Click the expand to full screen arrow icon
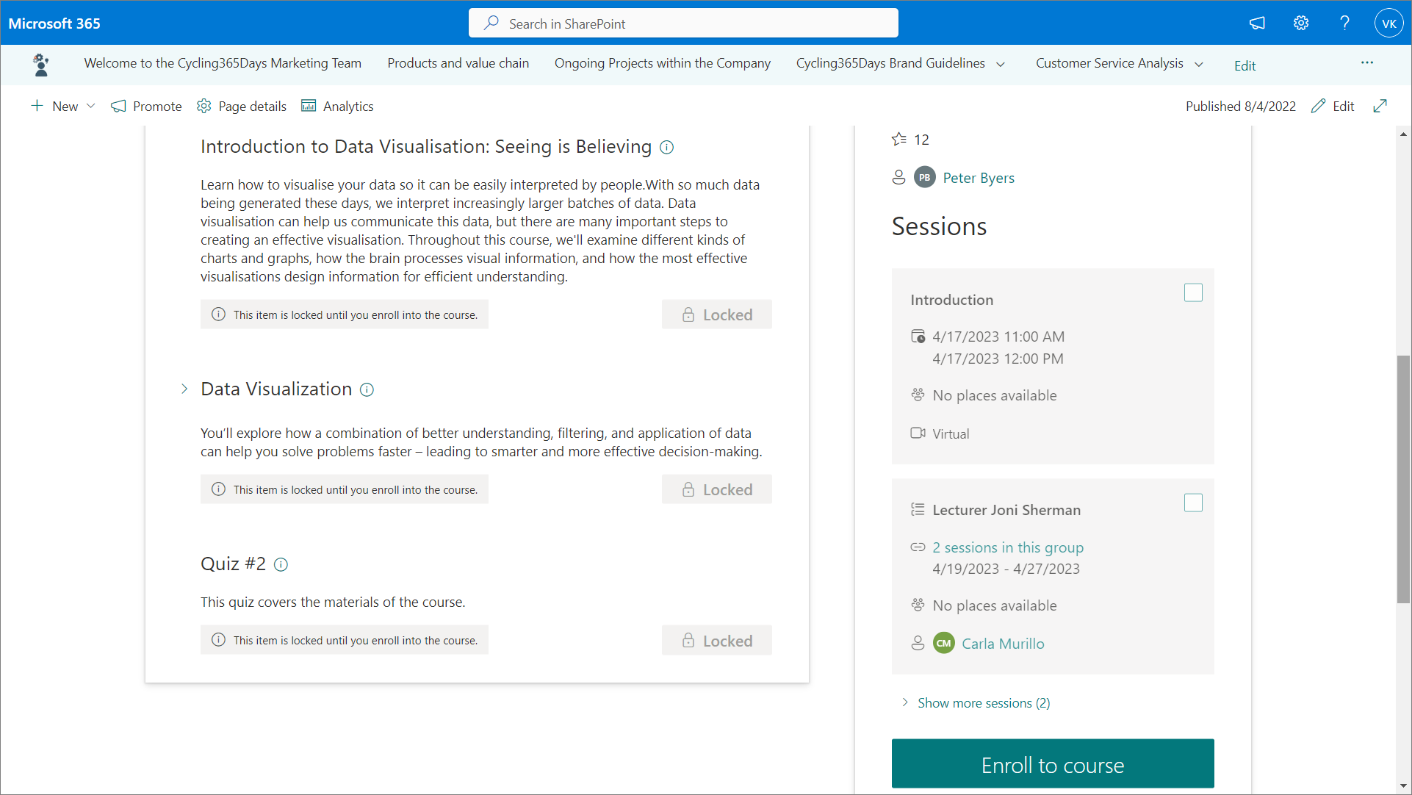This screenshot has height=795, width=1412. click(1380, 106)
